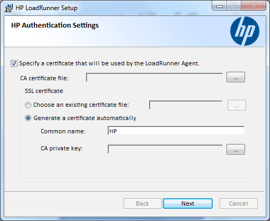
Task: Browse for the CA certificate file
Action: point(236,77)
